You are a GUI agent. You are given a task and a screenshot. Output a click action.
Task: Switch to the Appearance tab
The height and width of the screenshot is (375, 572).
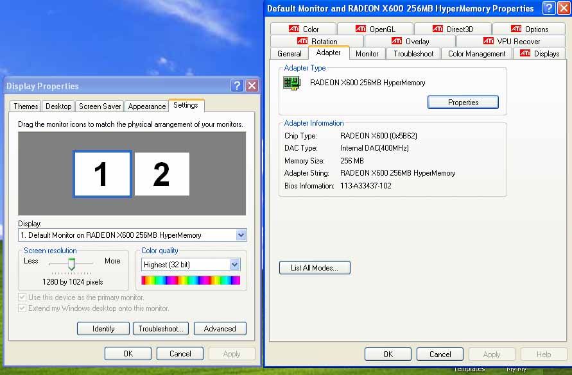pyautogui.click(x=146, y=106)
